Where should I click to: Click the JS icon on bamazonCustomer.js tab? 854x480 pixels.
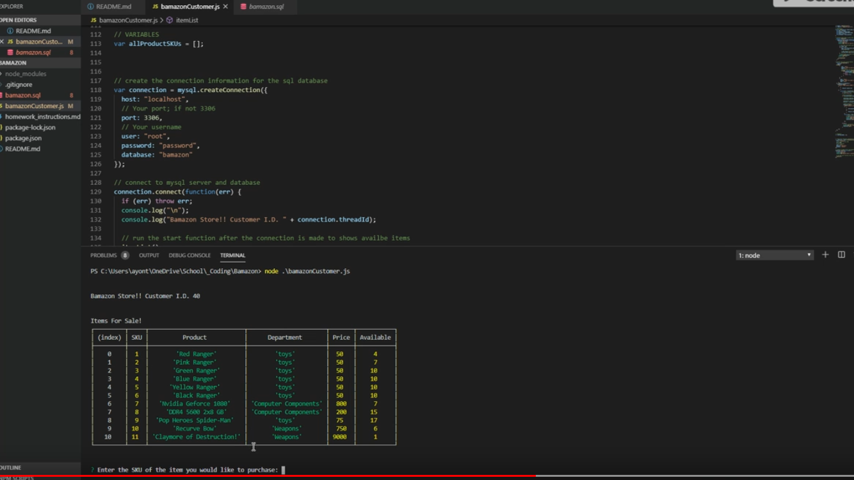pos(155,6)
